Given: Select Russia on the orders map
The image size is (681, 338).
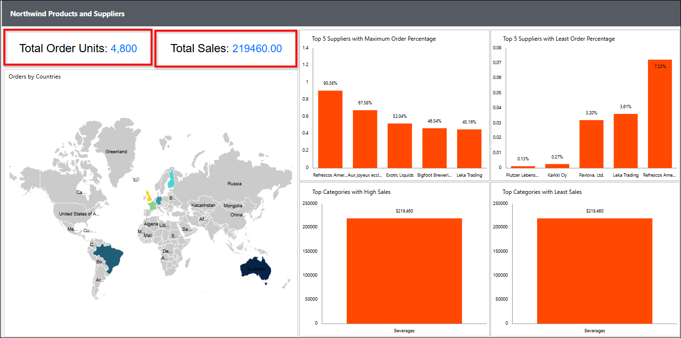Looking at the screenshot, I should click(x=234, y=184).
